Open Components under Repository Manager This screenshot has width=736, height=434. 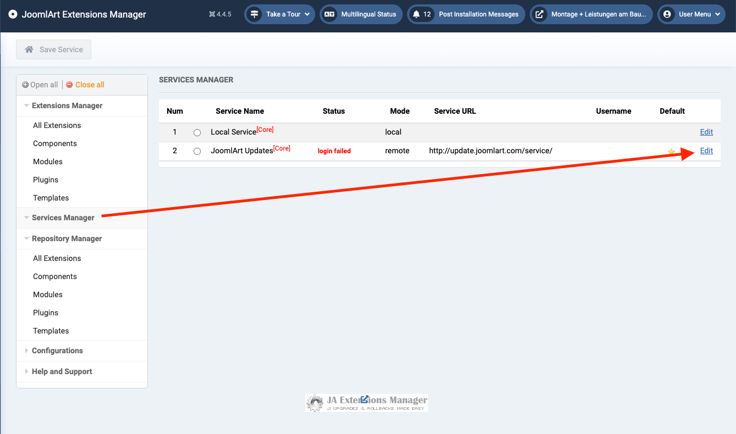tap(55, 276)
